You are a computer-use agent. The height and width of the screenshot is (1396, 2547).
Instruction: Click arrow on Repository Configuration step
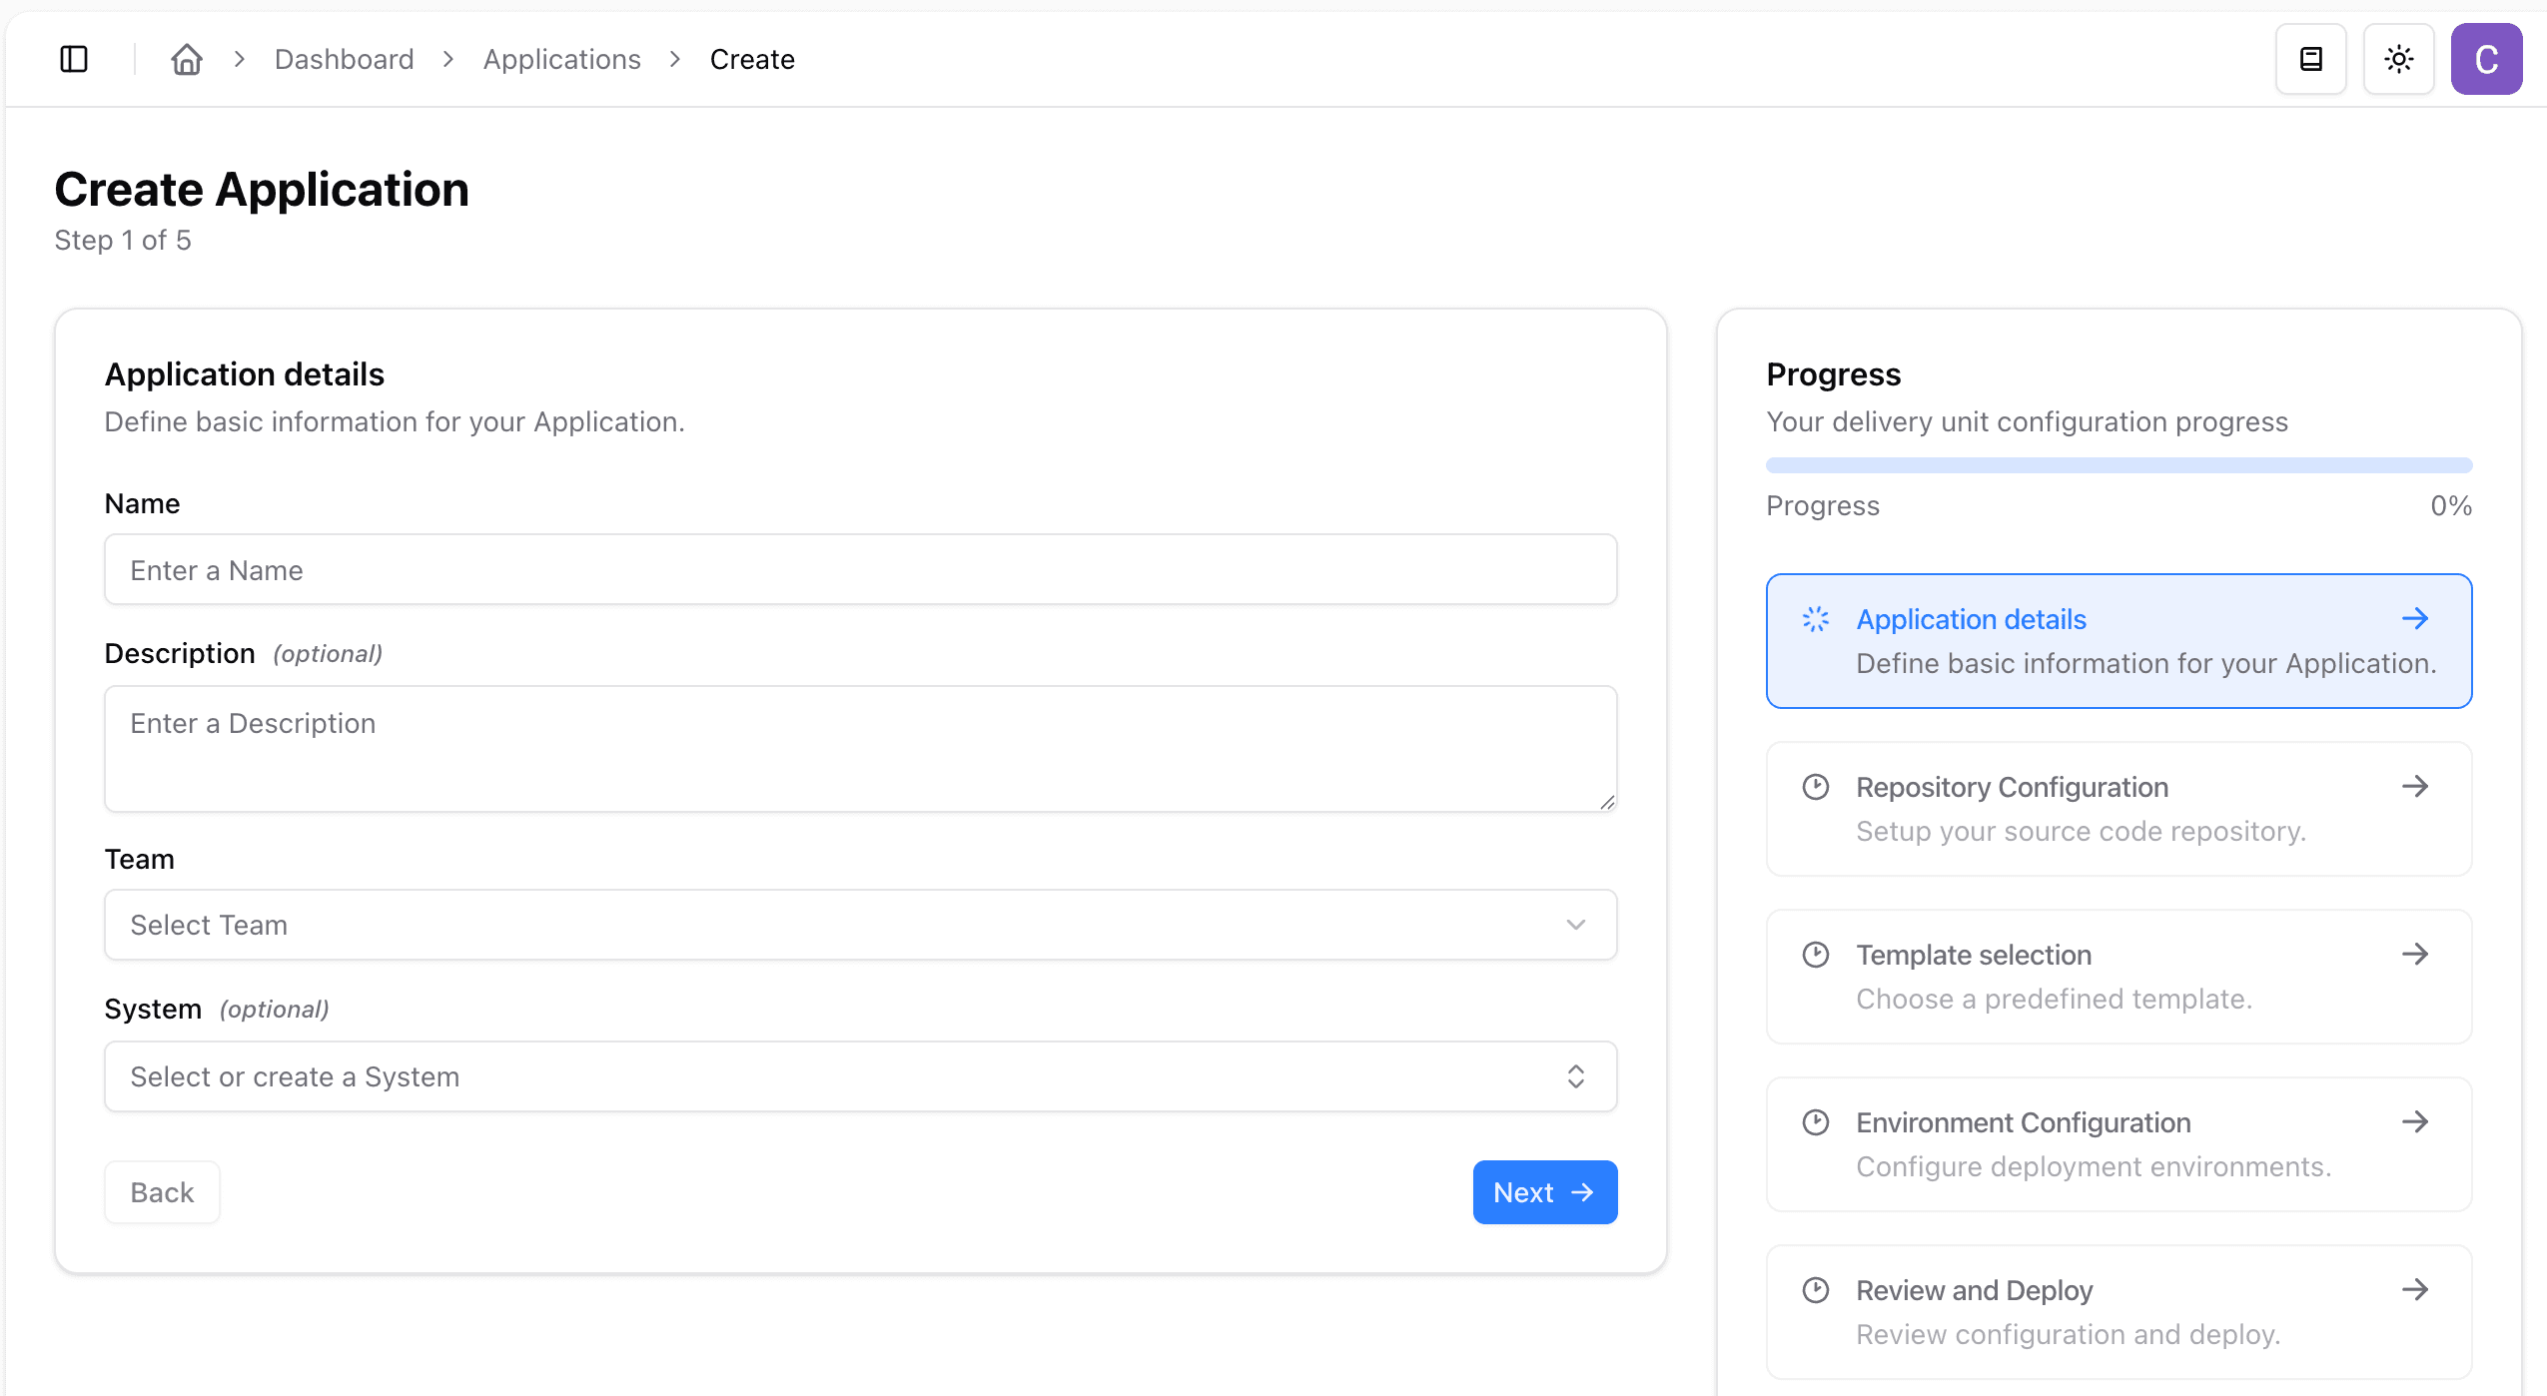2415,786
